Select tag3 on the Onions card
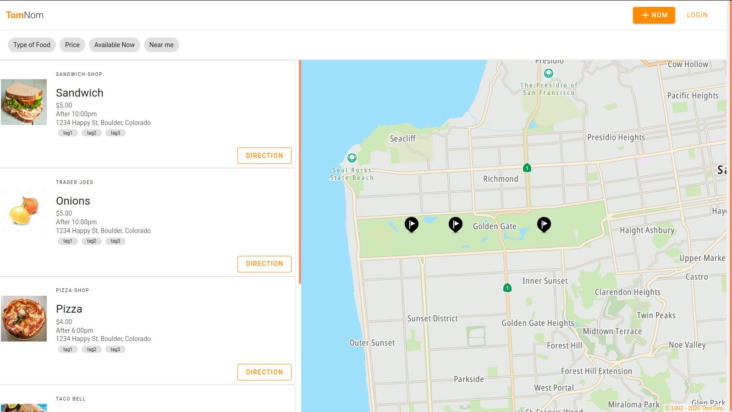Viewport: 732px width, 412px height. pyautogui.click(x=116, y=241)
